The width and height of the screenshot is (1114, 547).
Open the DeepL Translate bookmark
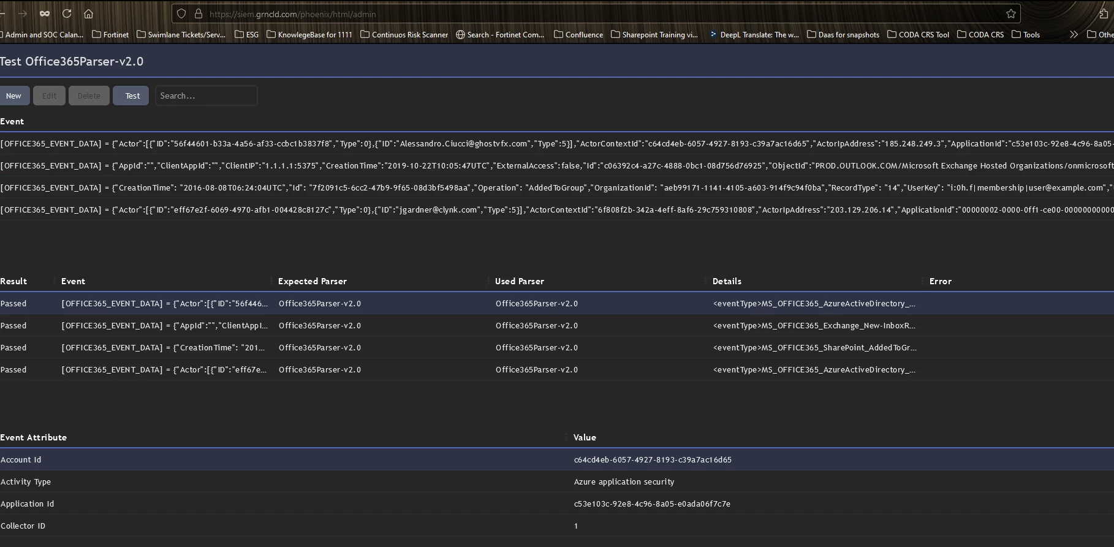pyautogui.click(x=754, y=35)
